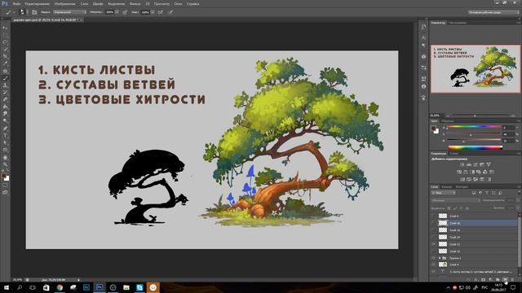Viewport: 522px width, 293px height.
Task: Add a Curves adjustment layer
Action: pyautogui.click(x=476, y=164)
